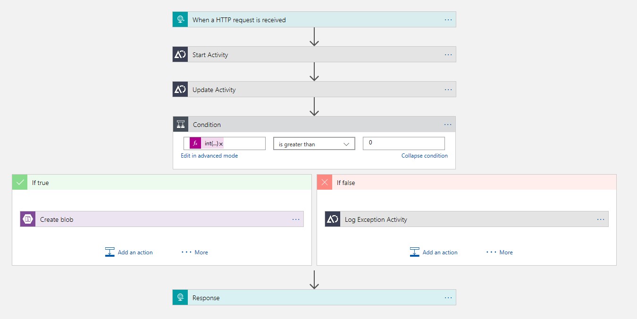Screen dimensions: 637x319
Task: Open the 'is greater than' operator dropdown
Action: coord(314,144)
